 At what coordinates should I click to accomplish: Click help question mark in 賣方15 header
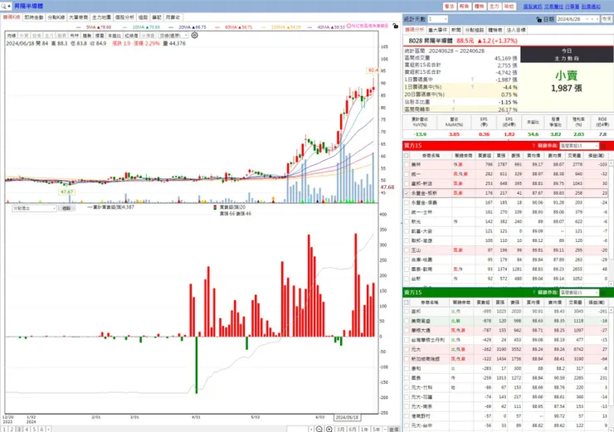534,293
